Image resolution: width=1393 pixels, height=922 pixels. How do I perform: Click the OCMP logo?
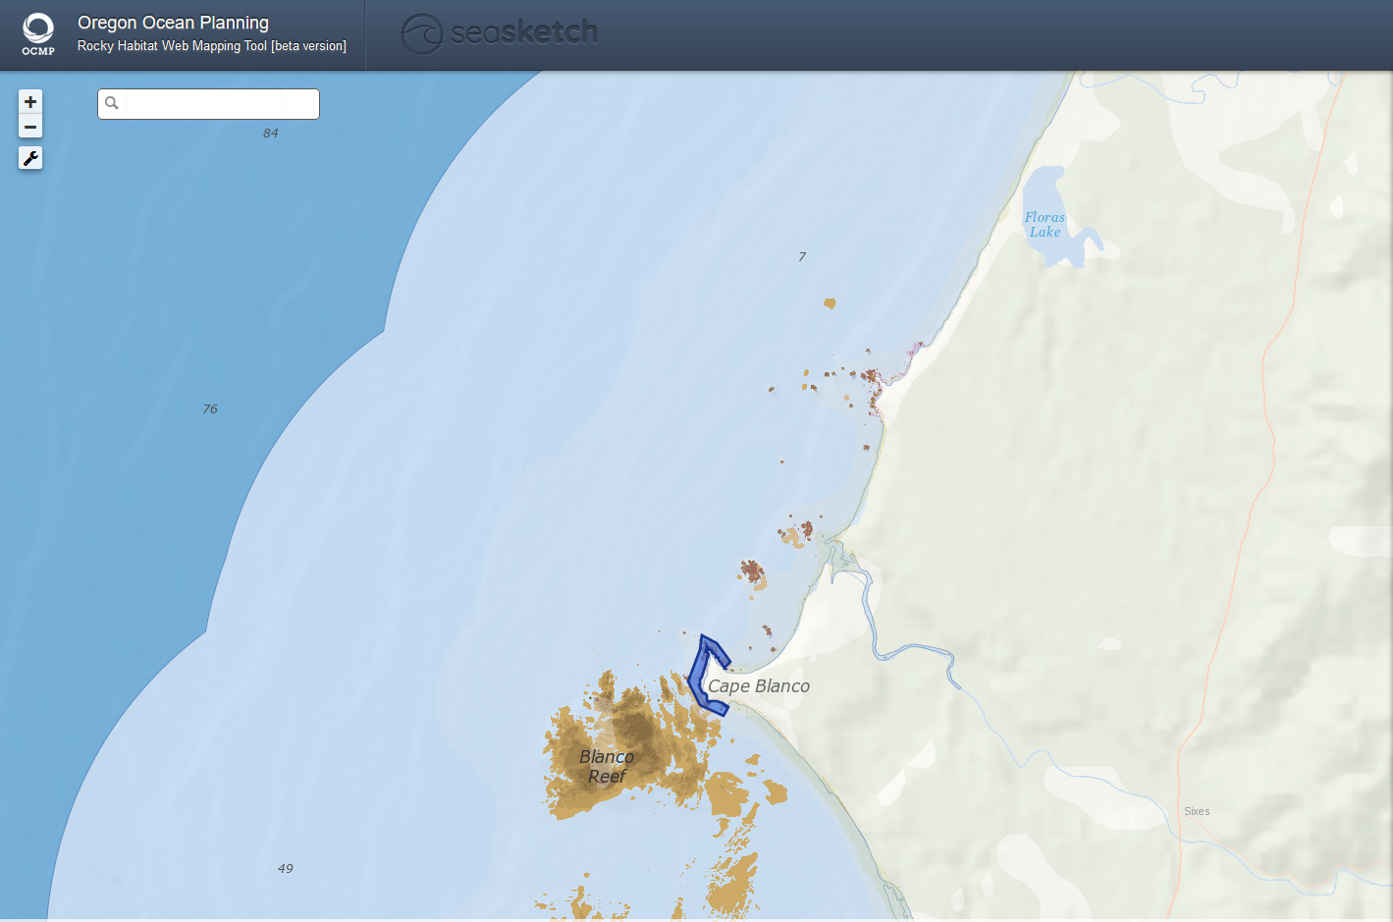(38, 34)
